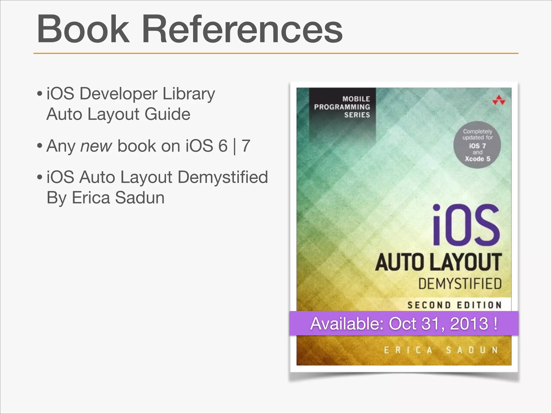This screenshot has height=414, width=552.
Task: Select the 'By Erica Sadun' text line
Action: 106,198
